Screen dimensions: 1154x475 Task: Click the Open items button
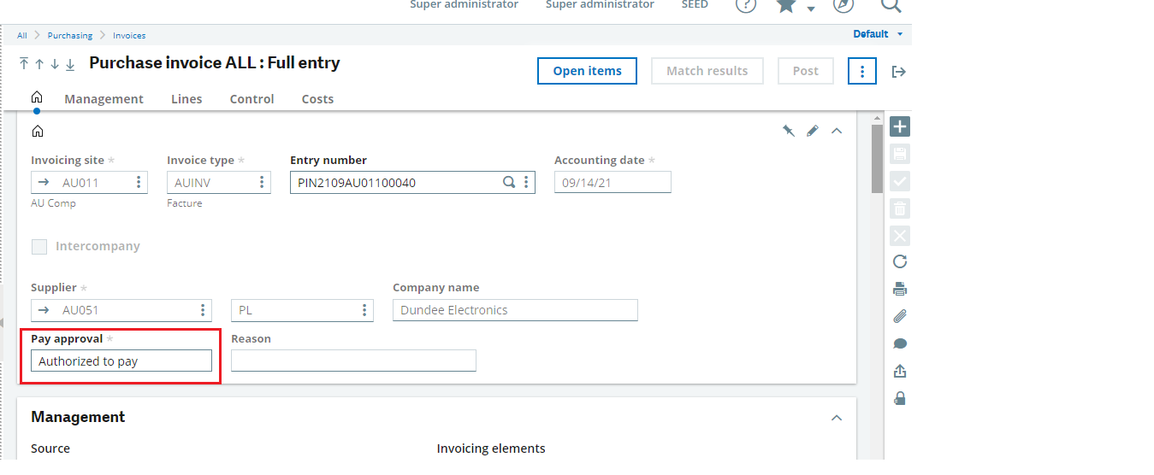pyautogui.click(x=587, y=71)
